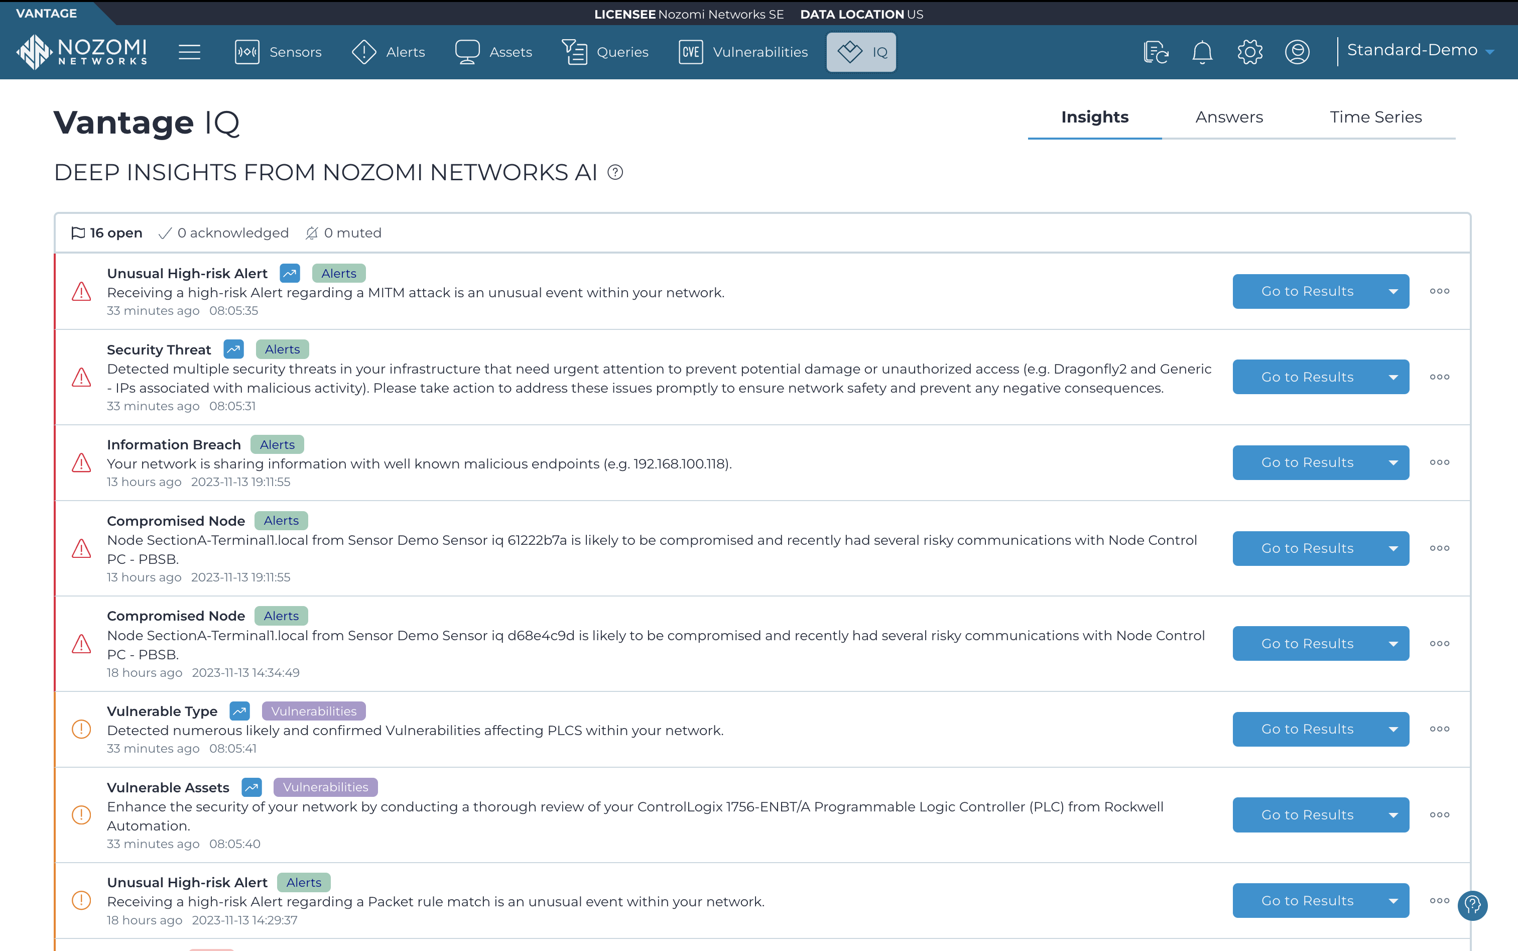Open the Time Series tab
Image resolution: width=1518 pixels, height=951 pixels.
[1376, 117]
